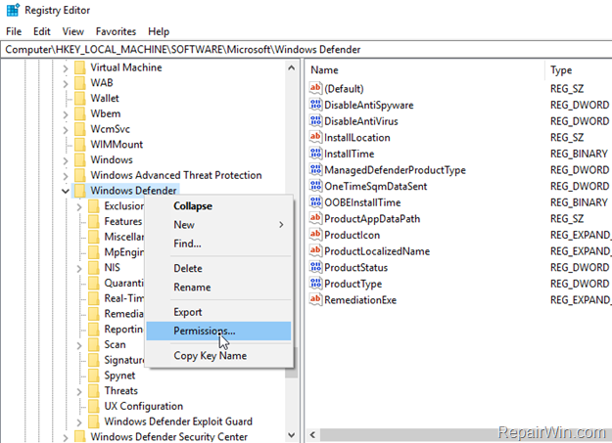Click tree pane scroll up arrow
The width and height of the screenshot is (612, 443).
(x=291, y=67)
